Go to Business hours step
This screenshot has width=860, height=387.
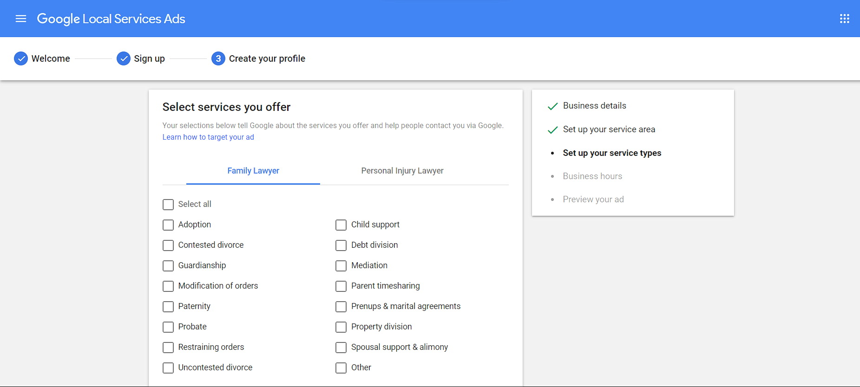click(592, 176)
